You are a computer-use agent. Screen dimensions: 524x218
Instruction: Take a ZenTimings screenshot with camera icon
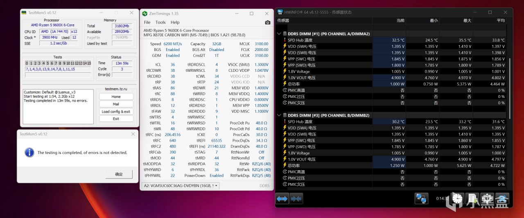click(x=267, y=22)
